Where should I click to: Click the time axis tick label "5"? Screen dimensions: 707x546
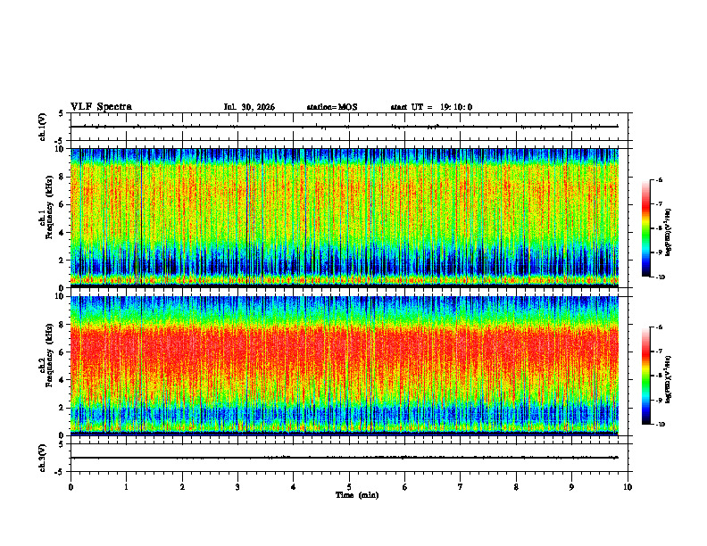(349, 487)
